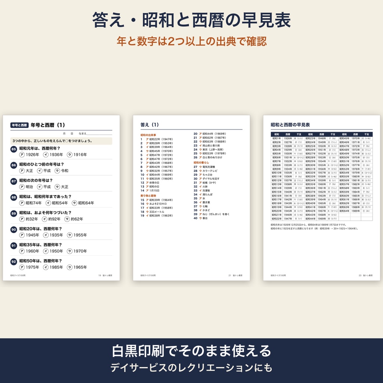
Task: Select option ウ 昭和64年 under question 88
Action: tap(83, 203)
